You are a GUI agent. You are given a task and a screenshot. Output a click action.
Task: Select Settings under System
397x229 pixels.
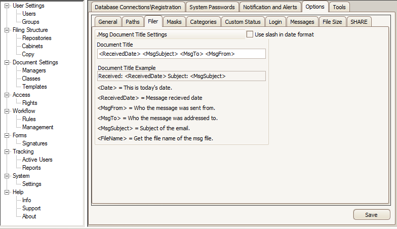point(31,184)
